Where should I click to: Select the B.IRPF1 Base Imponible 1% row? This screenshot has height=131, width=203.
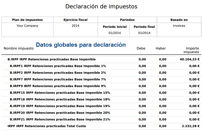click(58, 66)
